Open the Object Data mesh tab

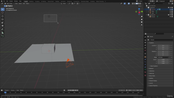145,70
